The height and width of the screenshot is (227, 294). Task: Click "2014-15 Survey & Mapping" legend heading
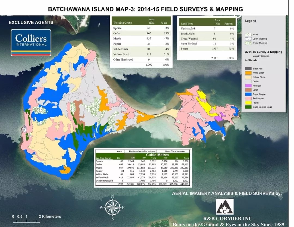pyautogui.click(x=264, y=52)
